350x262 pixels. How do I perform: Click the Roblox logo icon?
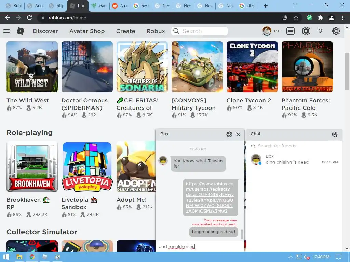(20, 31)
